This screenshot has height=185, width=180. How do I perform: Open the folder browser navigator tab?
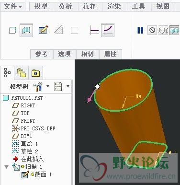click(22, 73)
